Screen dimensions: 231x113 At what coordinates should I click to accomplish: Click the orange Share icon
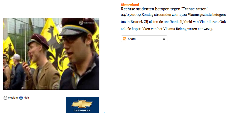click(125, 39)
